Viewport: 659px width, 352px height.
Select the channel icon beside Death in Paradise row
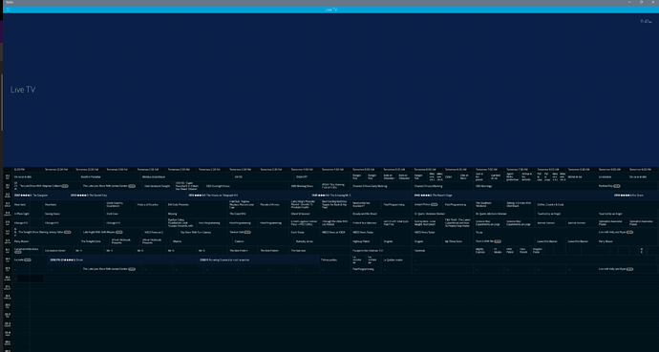(x=8, y=177)
